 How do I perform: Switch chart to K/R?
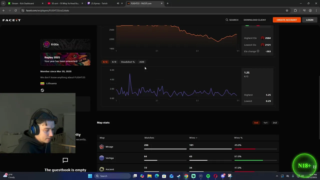(x=114, y=62)
